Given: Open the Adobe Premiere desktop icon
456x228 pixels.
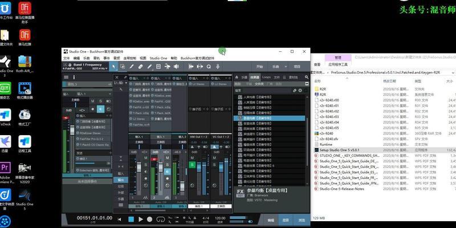Looking at the screenshot, I should [x=6, y=173].
